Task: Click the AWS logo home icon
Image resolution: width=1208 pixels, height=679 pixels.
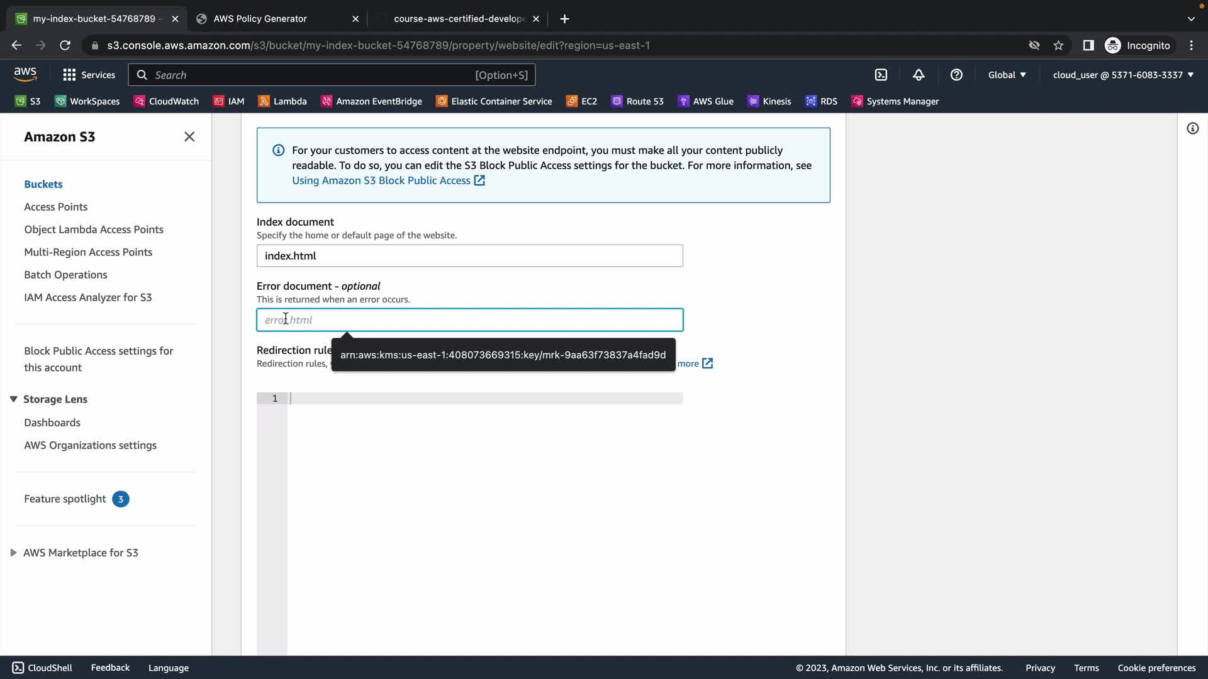Action: coord(25,74)
